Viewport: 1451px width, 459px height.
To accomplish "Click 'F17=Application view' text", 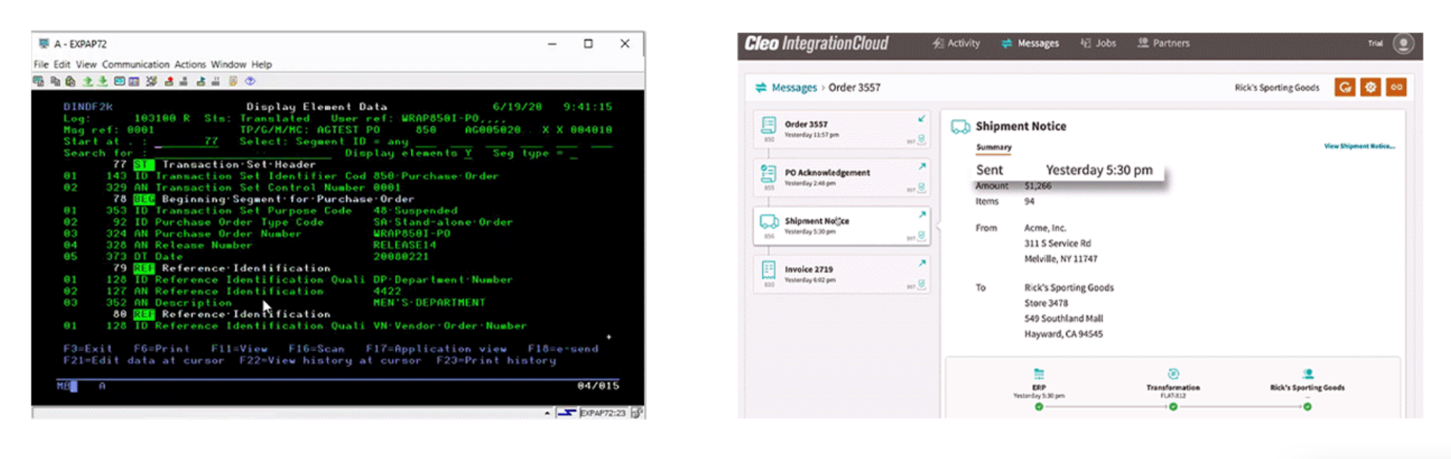I will (436, 349).
